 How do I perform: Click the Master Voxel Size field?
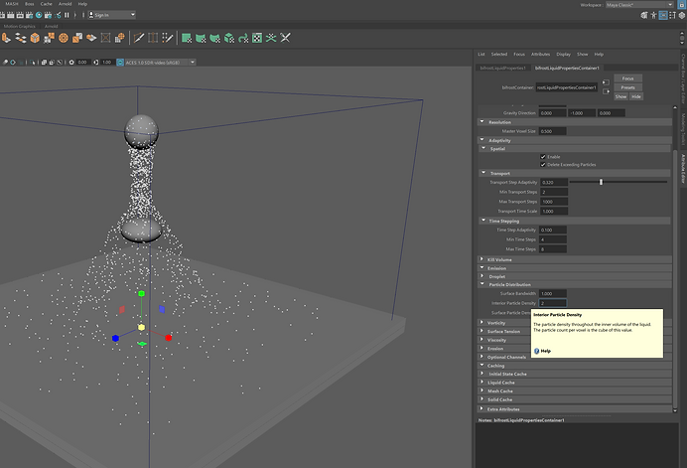pos(553,131)
